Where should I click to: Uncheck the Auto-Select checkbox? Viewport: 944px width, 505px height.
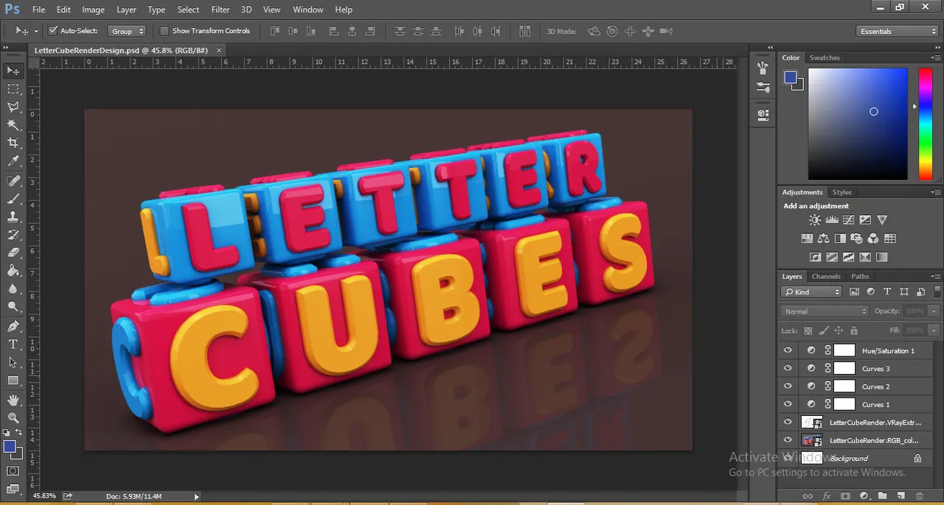tap(53, 31)
